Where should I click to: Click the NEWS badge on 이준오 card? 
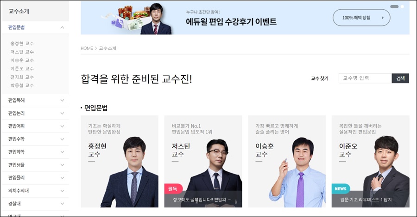click(341, 189)
